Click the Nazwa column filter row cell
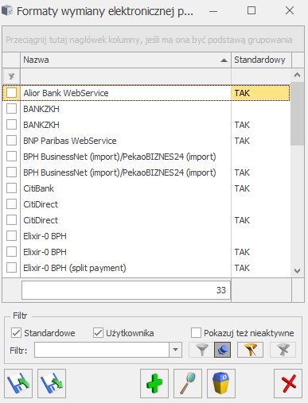Screen dimensions: 308x403 pyautogui.click(x=126, y=77)
